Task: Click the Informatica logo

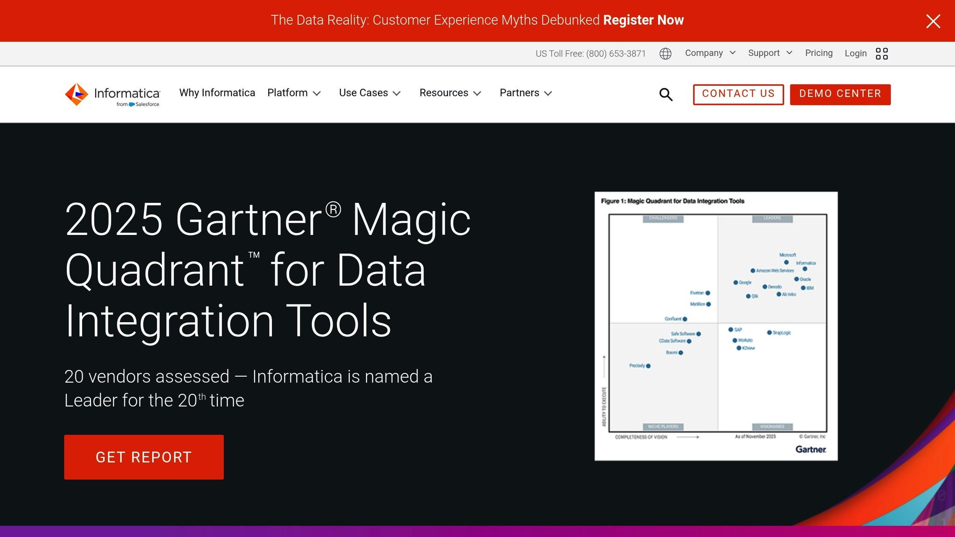Action: [112, 95]
